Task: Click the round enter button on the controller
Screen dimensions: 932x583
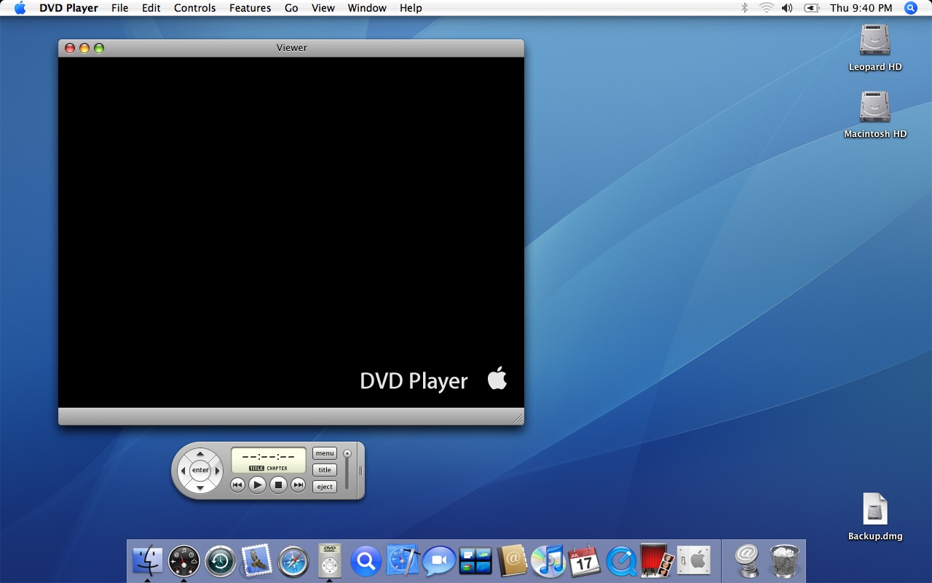Action: [200, 471]
